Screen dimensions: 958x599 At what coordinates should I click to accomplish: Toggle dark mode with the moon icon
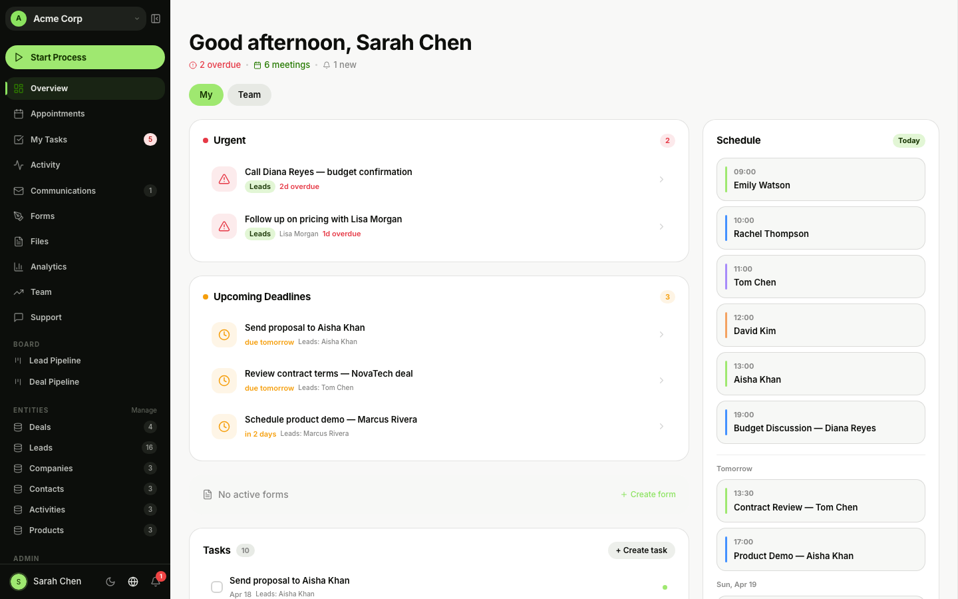point(110,581)
